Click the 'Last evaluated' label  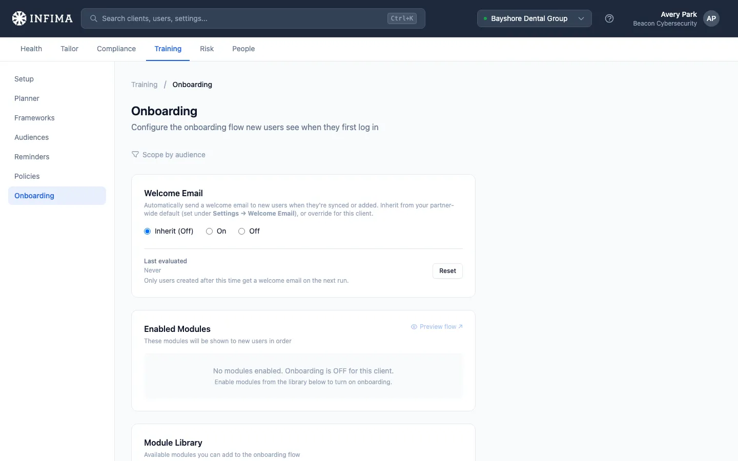point(166,261)
